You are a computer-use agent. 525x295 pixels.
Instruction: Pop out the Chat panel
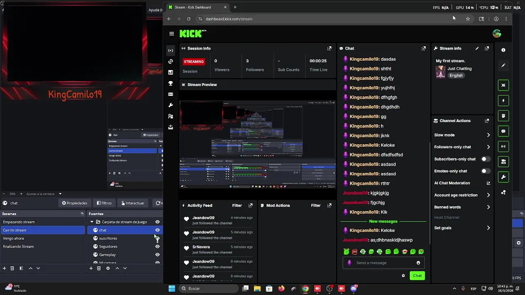424,48
